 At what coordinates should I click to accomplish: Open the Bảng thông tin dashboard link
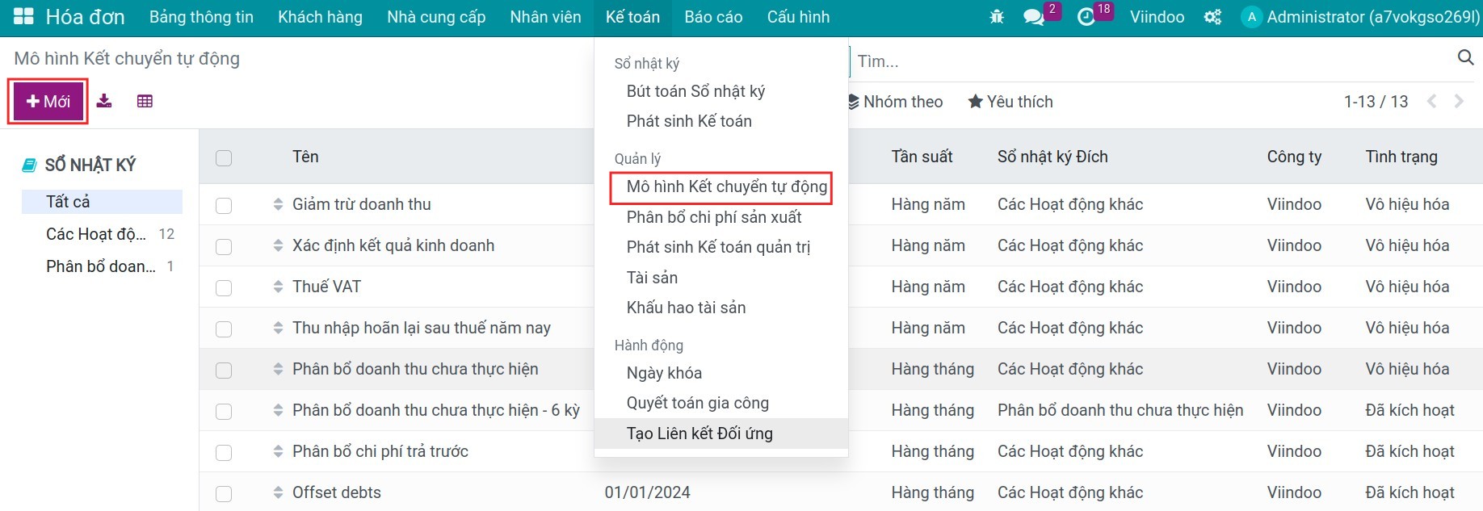coord(201,17)
